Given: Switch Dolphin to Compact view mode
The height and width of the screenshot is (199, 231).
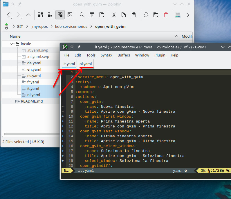Looking at the screenshot, I should click(x=50, y=15).
